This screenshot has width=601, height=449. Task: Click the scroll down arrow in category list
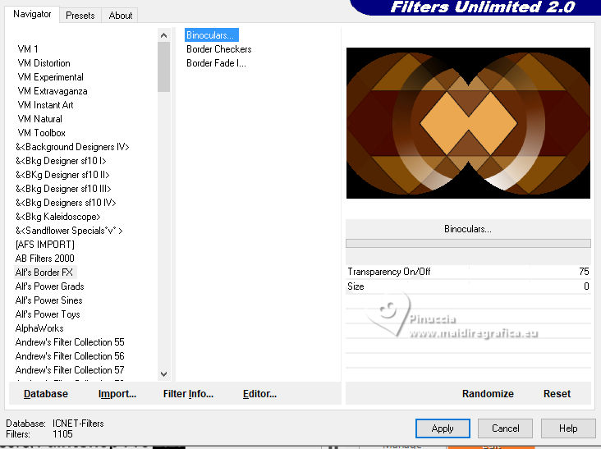pos(163,374)
